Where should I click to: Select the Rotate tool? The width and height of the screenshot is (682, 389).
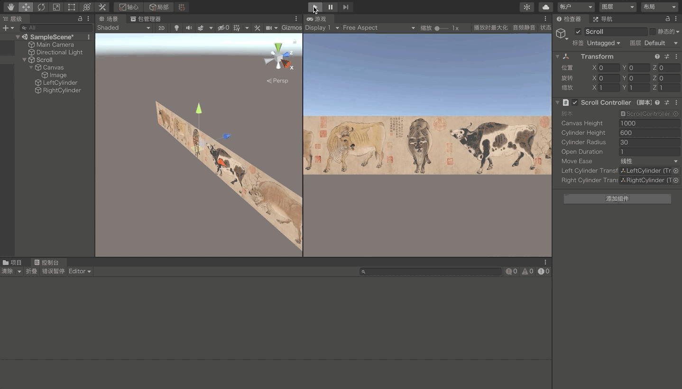click(x=41, y=7)
